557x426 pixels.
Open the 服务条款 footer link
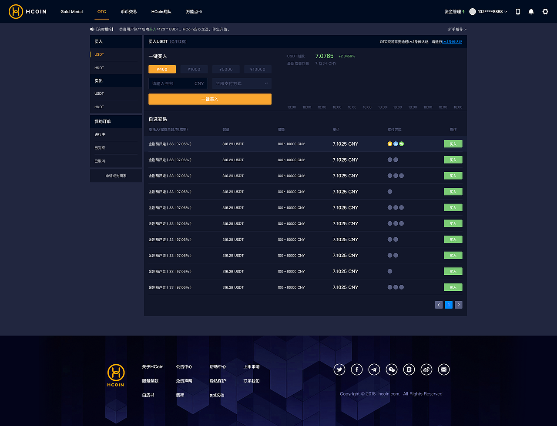tap(150, 381)
